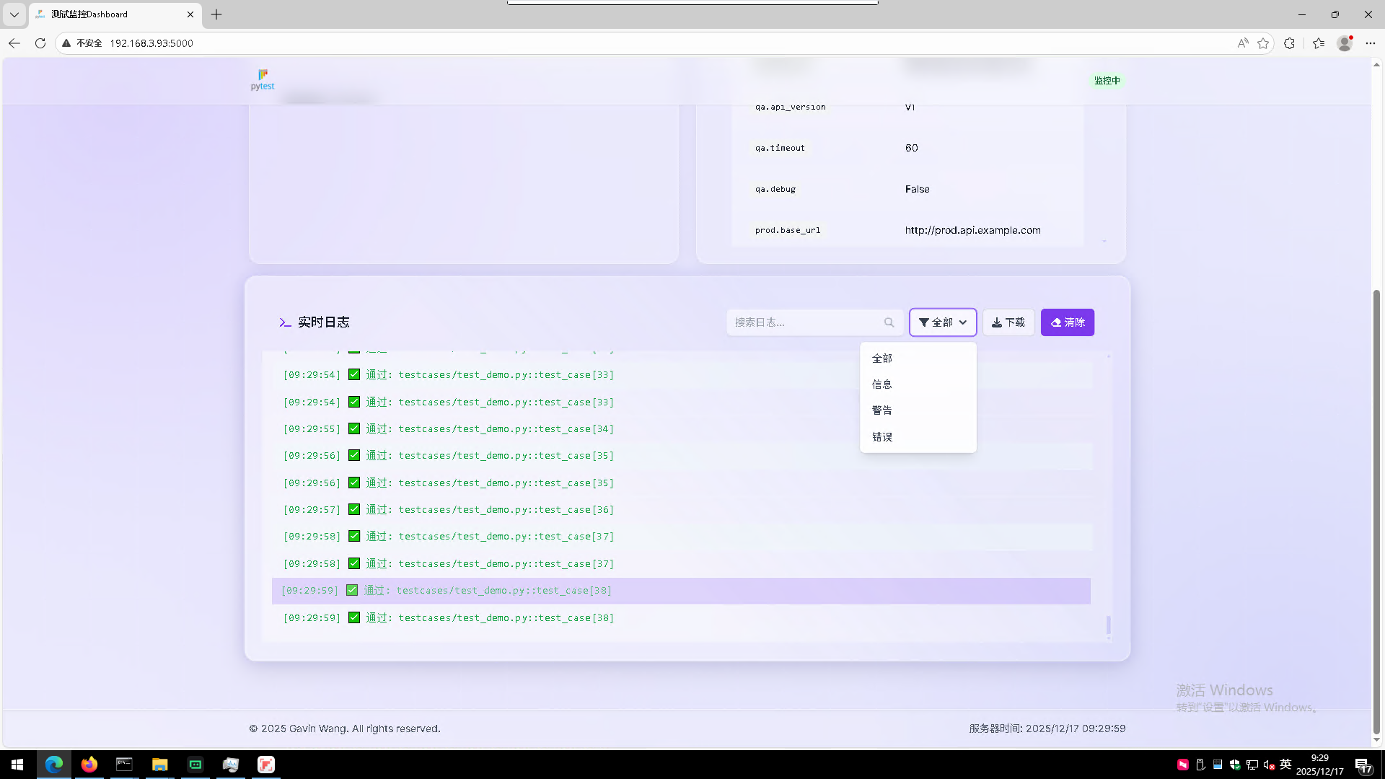This screenshot has width=1385, height=779.
Task: Open browser settings and more menu
Action: pos(1371,43)
